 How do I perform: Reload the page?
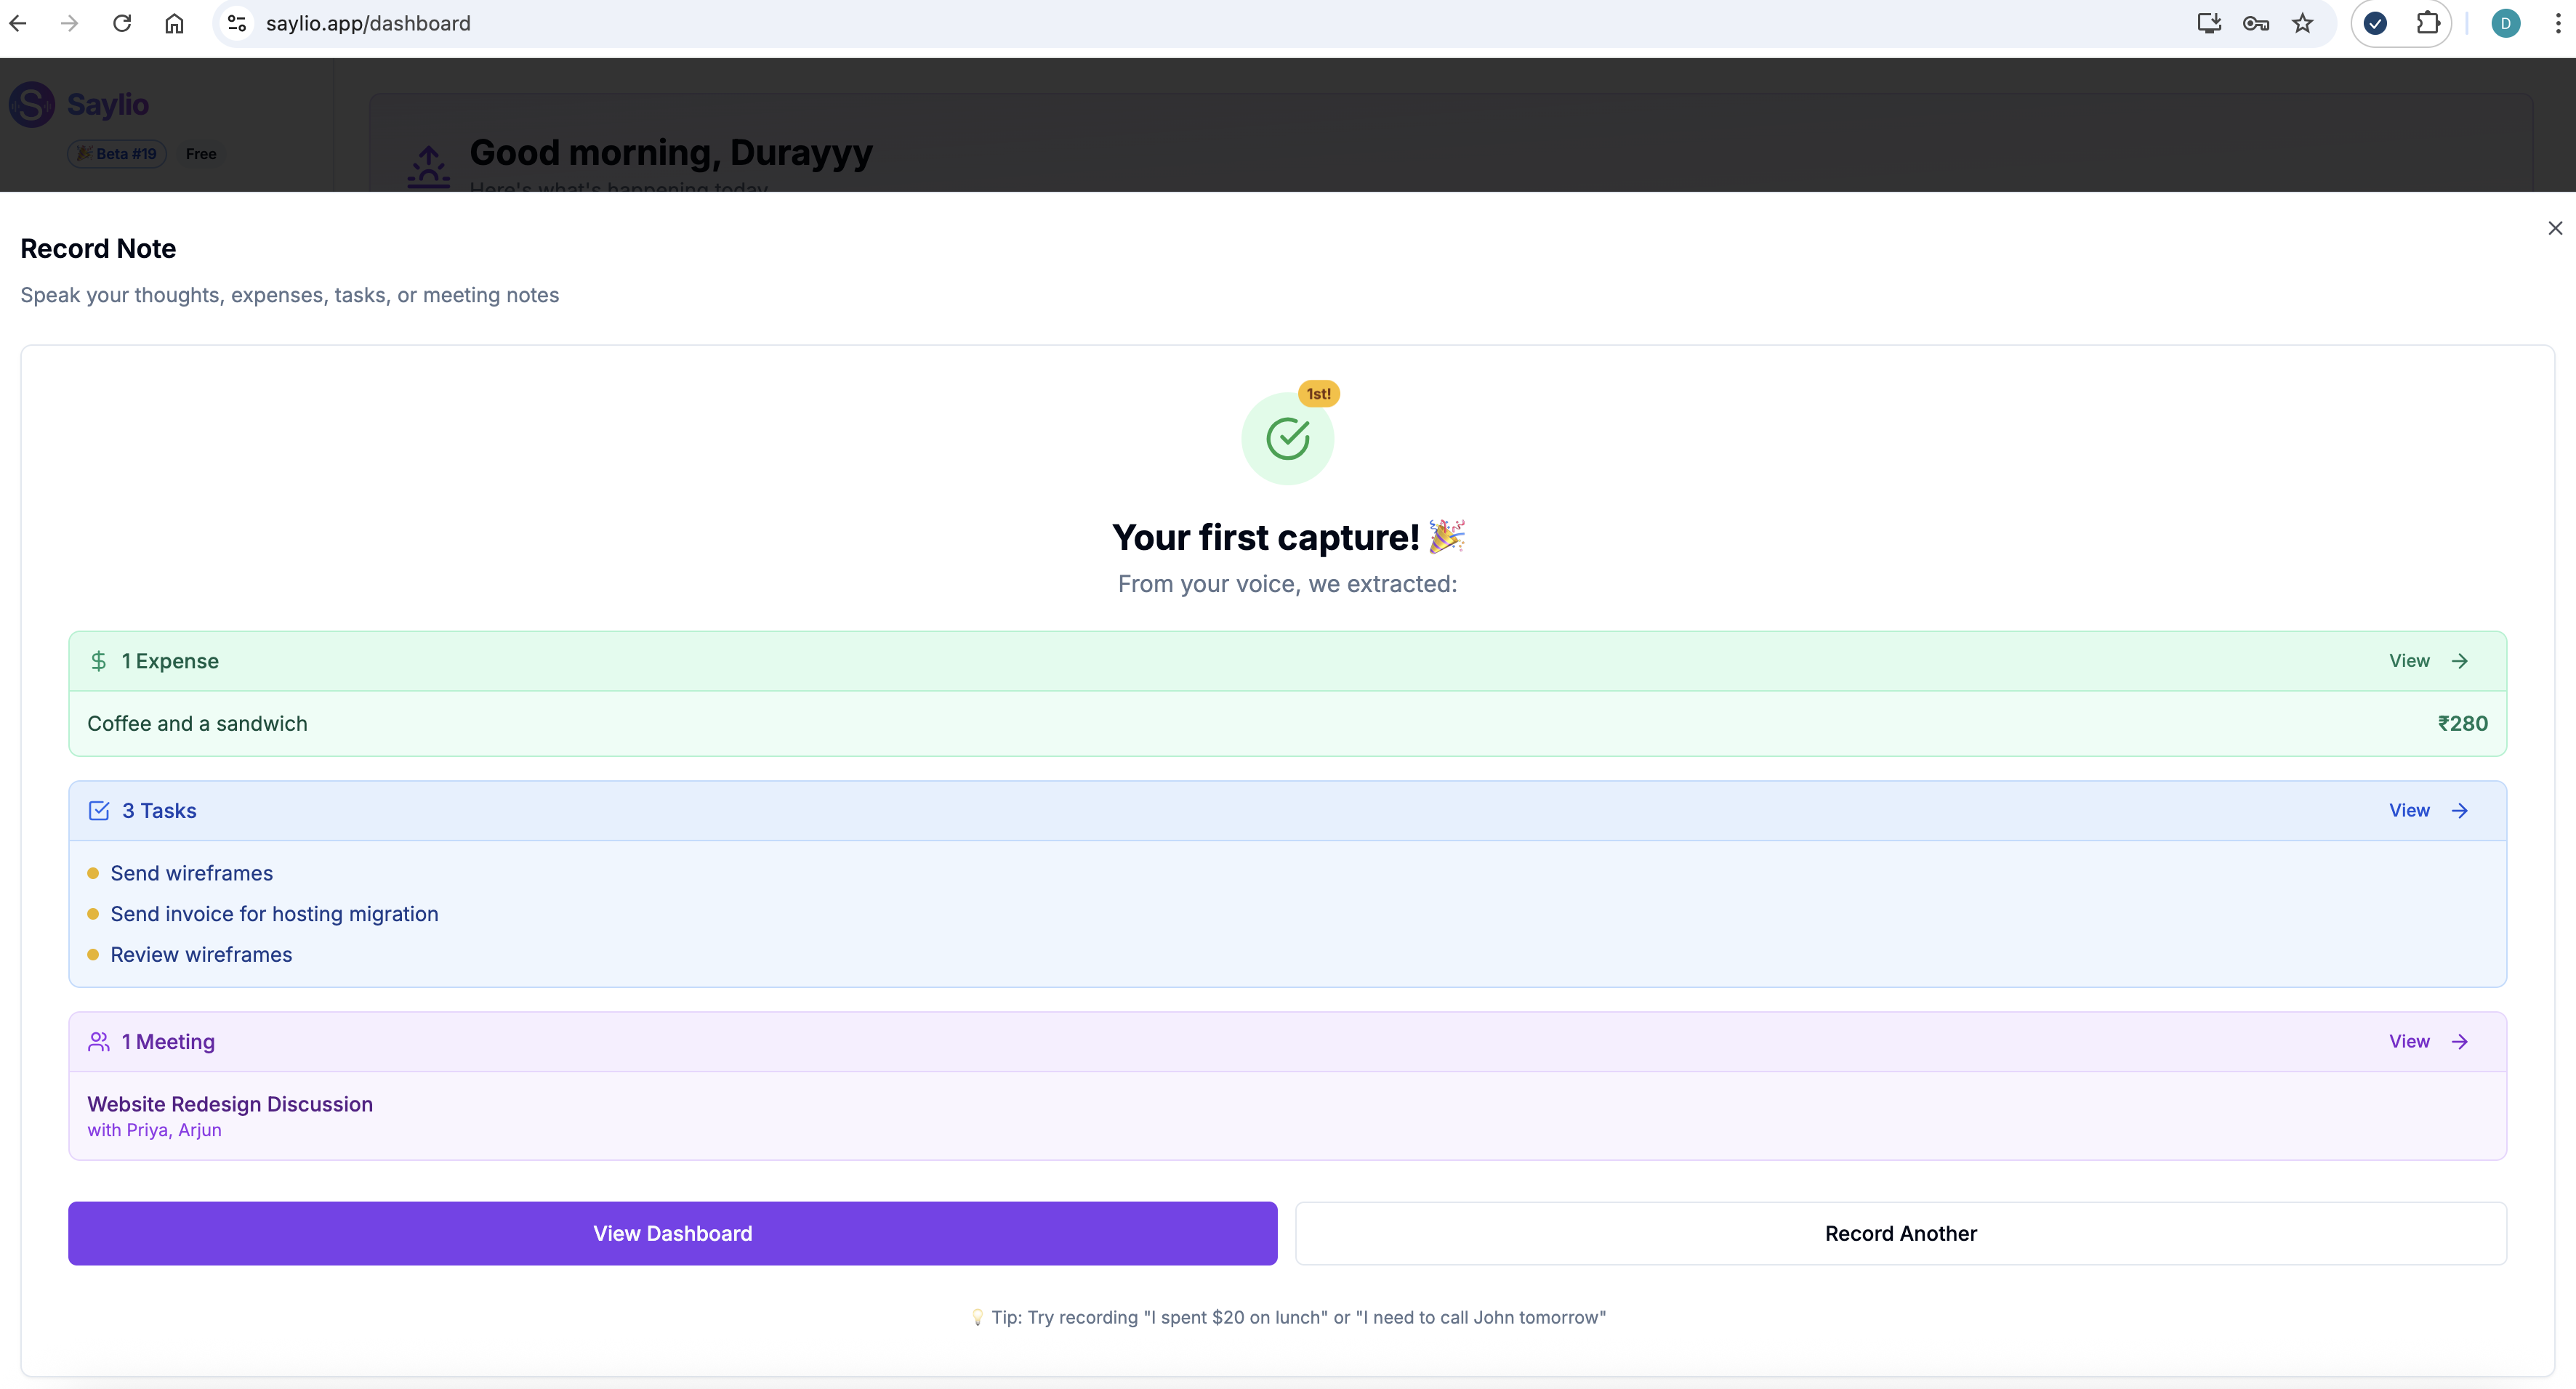tap(122, 23)
